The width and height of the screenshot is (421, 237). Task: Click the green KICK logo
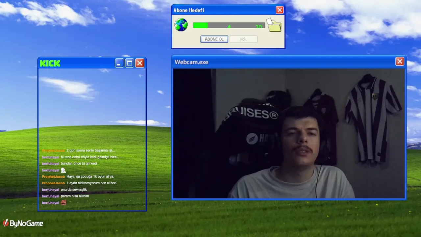(x=50, y=63)
